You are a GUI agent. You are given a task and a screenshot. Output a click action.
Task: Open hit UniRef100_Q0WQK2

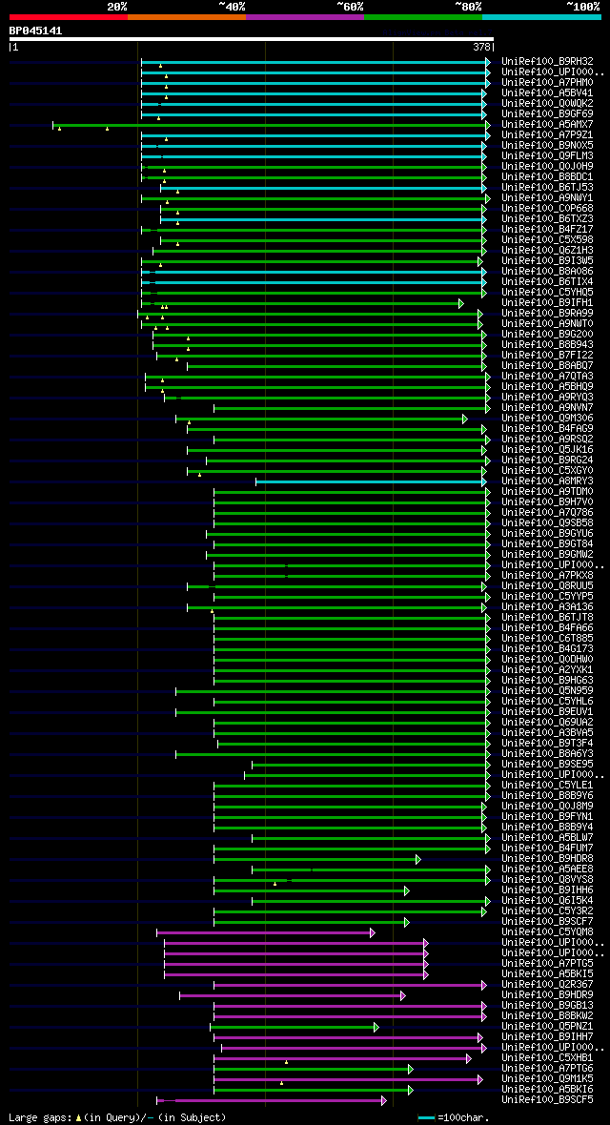547,103
